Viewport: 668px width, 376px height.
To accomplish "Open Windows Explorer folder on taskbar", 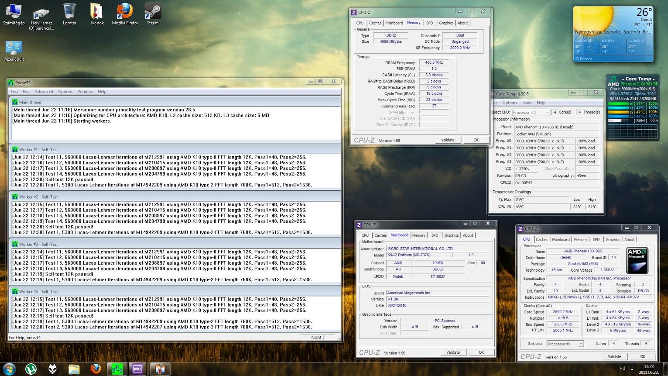I will 74,369.
